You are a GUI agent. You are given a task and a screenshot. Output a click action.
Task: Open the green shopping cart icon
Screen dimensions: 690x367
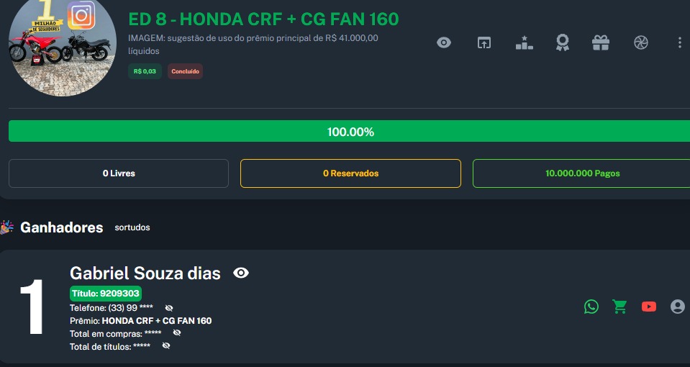pyautogui.click(x=619, y=307)
